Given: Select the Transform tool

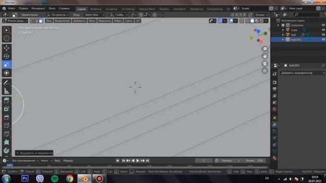Looking at the screenshot, I should [x=7, y=73].
